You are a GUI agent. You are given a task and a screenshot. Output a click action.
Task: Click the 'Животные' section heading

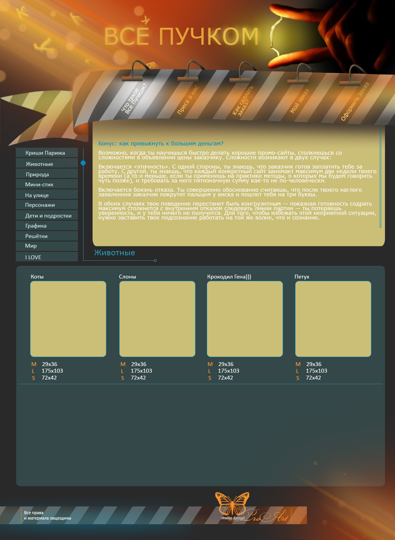[115, 253]
